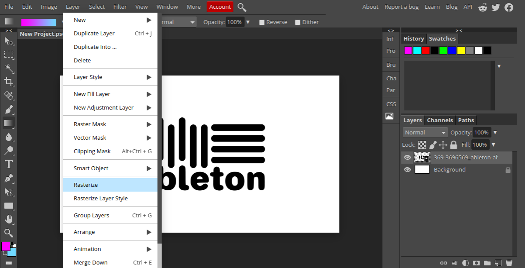
Task: Select the Spot Healing Brush tool
Action: click(9, 96)
